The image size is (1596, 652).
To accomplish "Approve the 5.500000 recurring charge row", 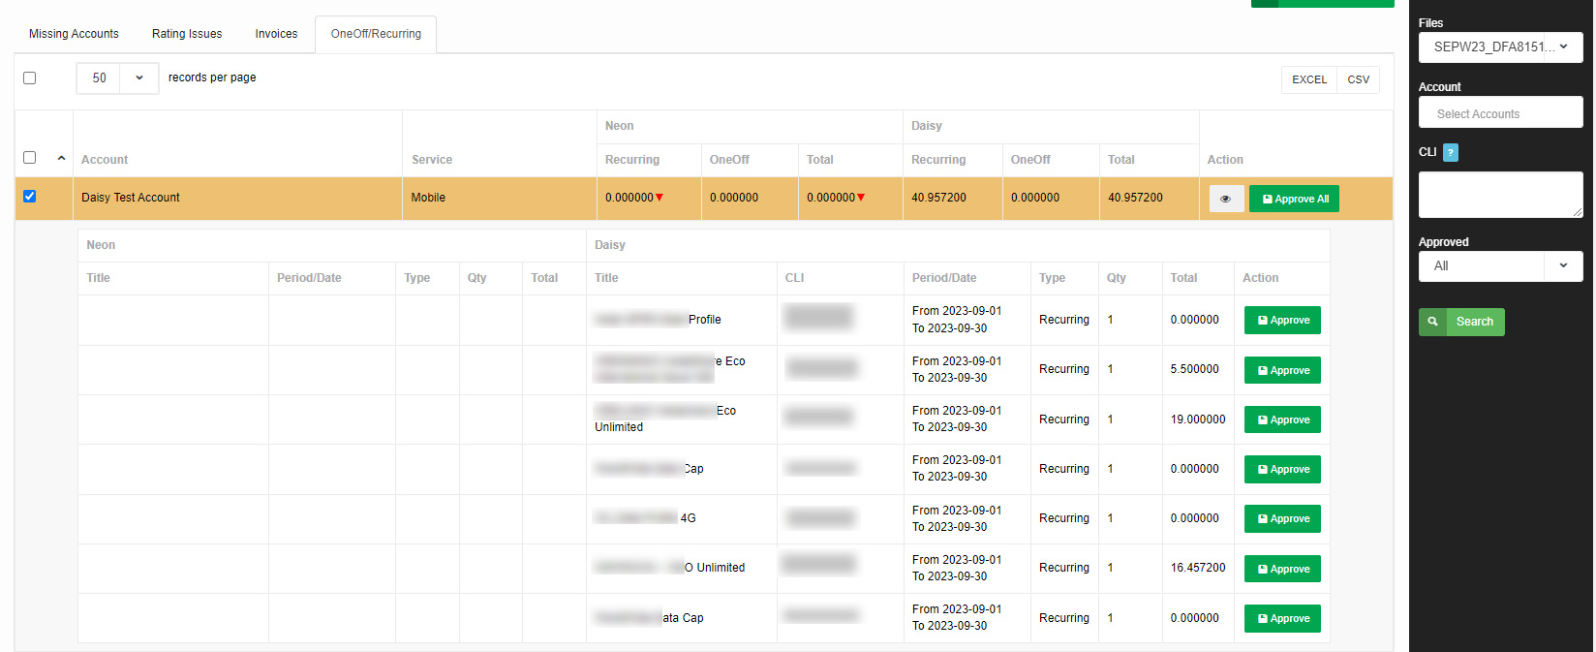I will 1281,370.
